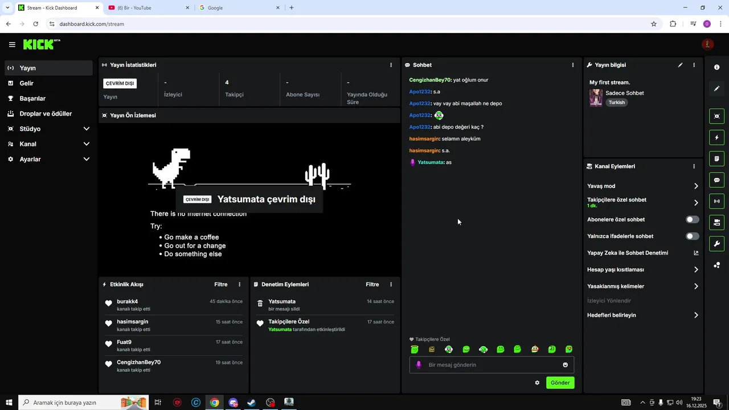The height and width of the screenshot is (410, 729).
Task: Open chat settings gear beside Gönder
Action: click(537, 383)
